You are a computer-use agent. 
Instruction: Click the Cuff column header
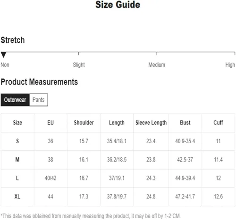pos(218,122)
